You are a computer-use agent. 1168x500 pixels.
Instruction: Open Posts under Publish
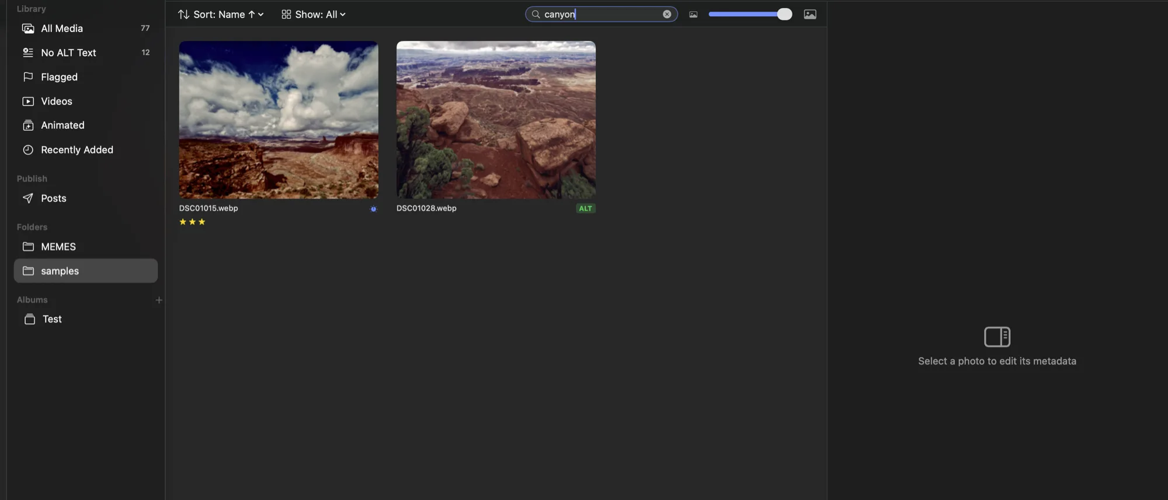point(86,198)
